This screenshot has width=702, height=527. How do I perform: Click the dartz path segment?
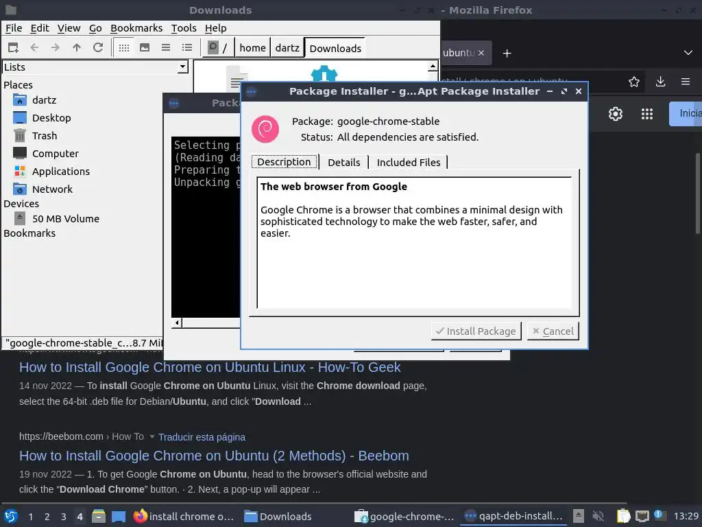coord(287,47)
